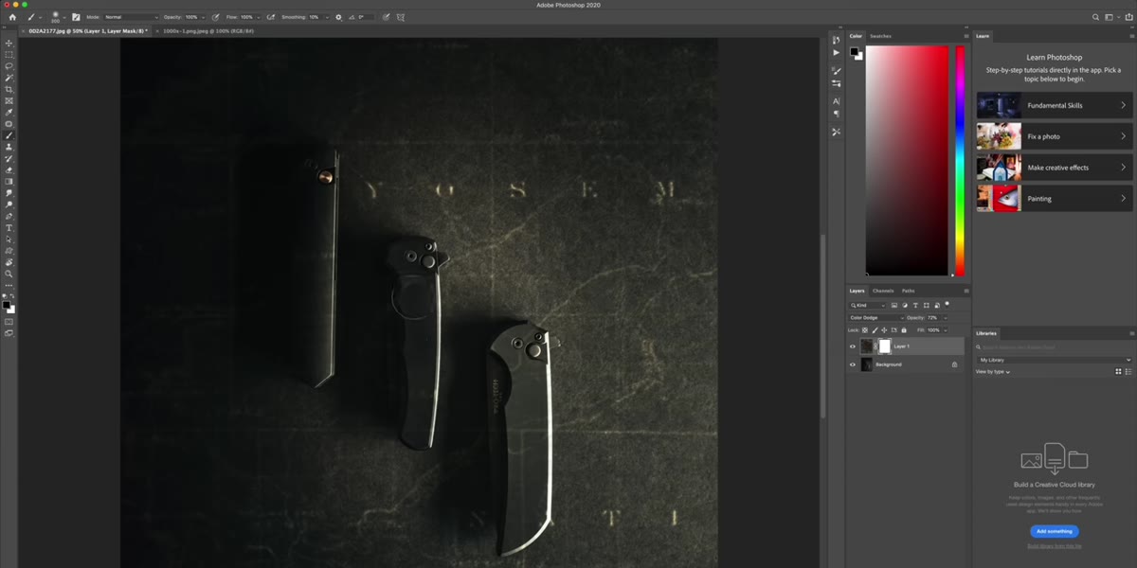Viewport: 1137px width, 568px height.
Task: Hide Layer 1 visibility eye
Action: point(853,346)
